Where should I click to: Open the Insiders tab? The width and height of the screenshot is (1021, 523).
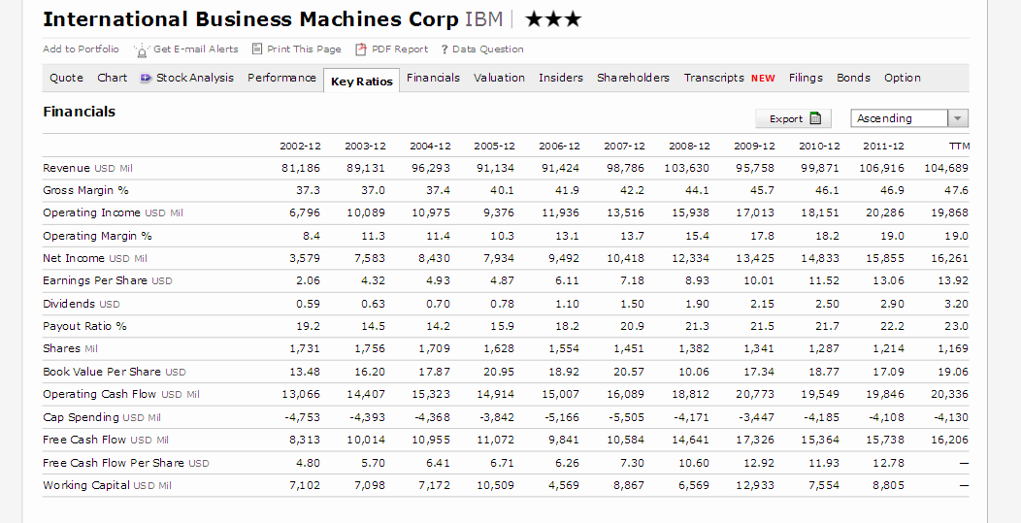(561, 78)
